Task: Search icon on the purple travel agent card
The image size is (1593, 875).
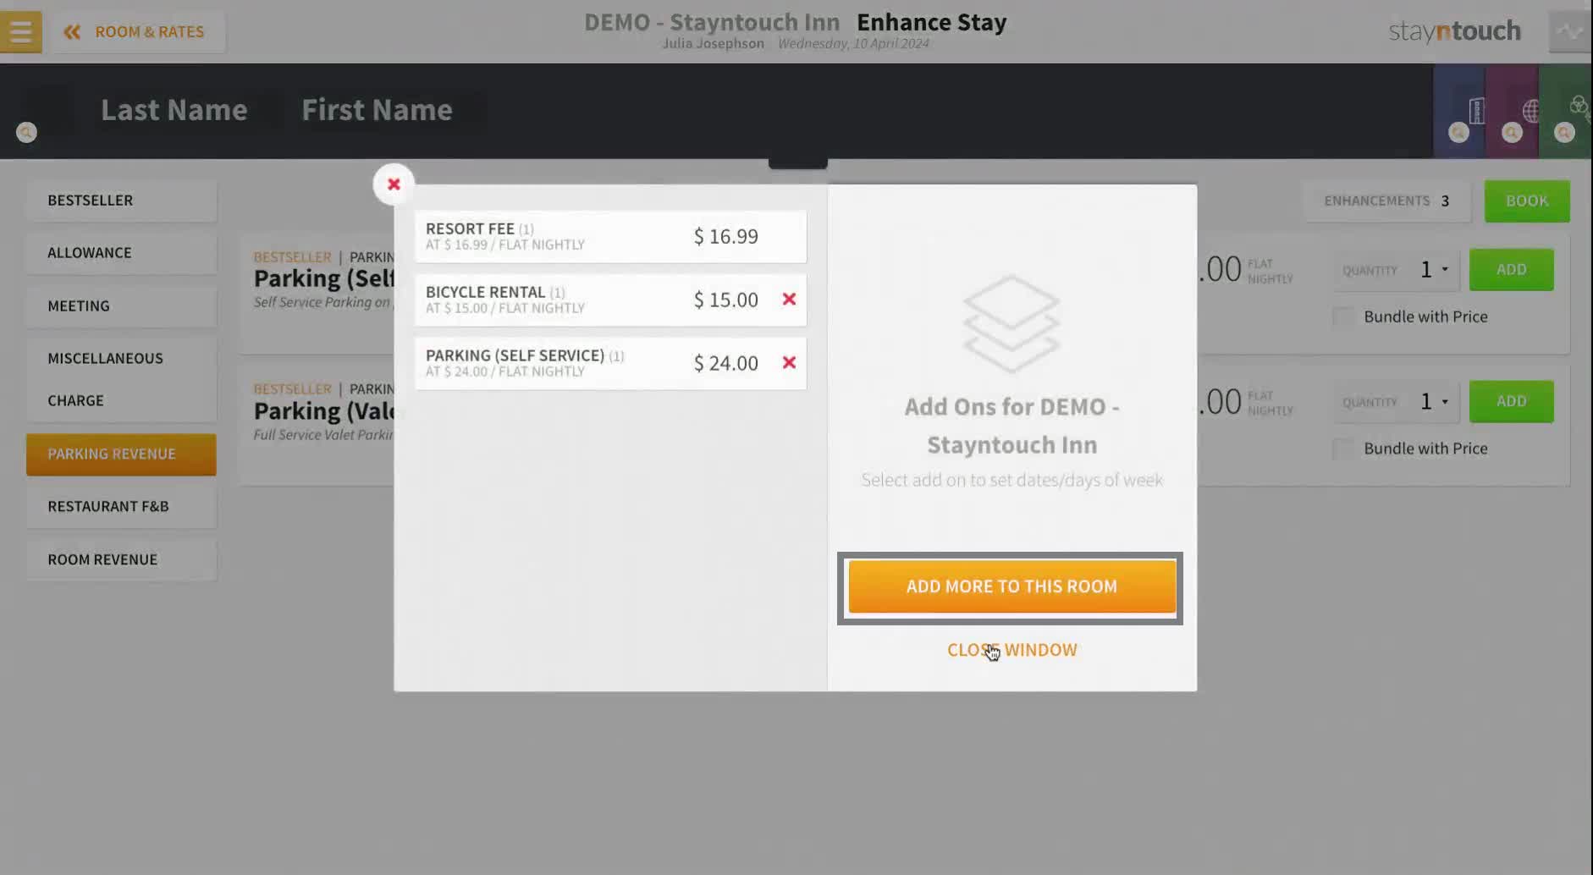Action: [1512, 133]
